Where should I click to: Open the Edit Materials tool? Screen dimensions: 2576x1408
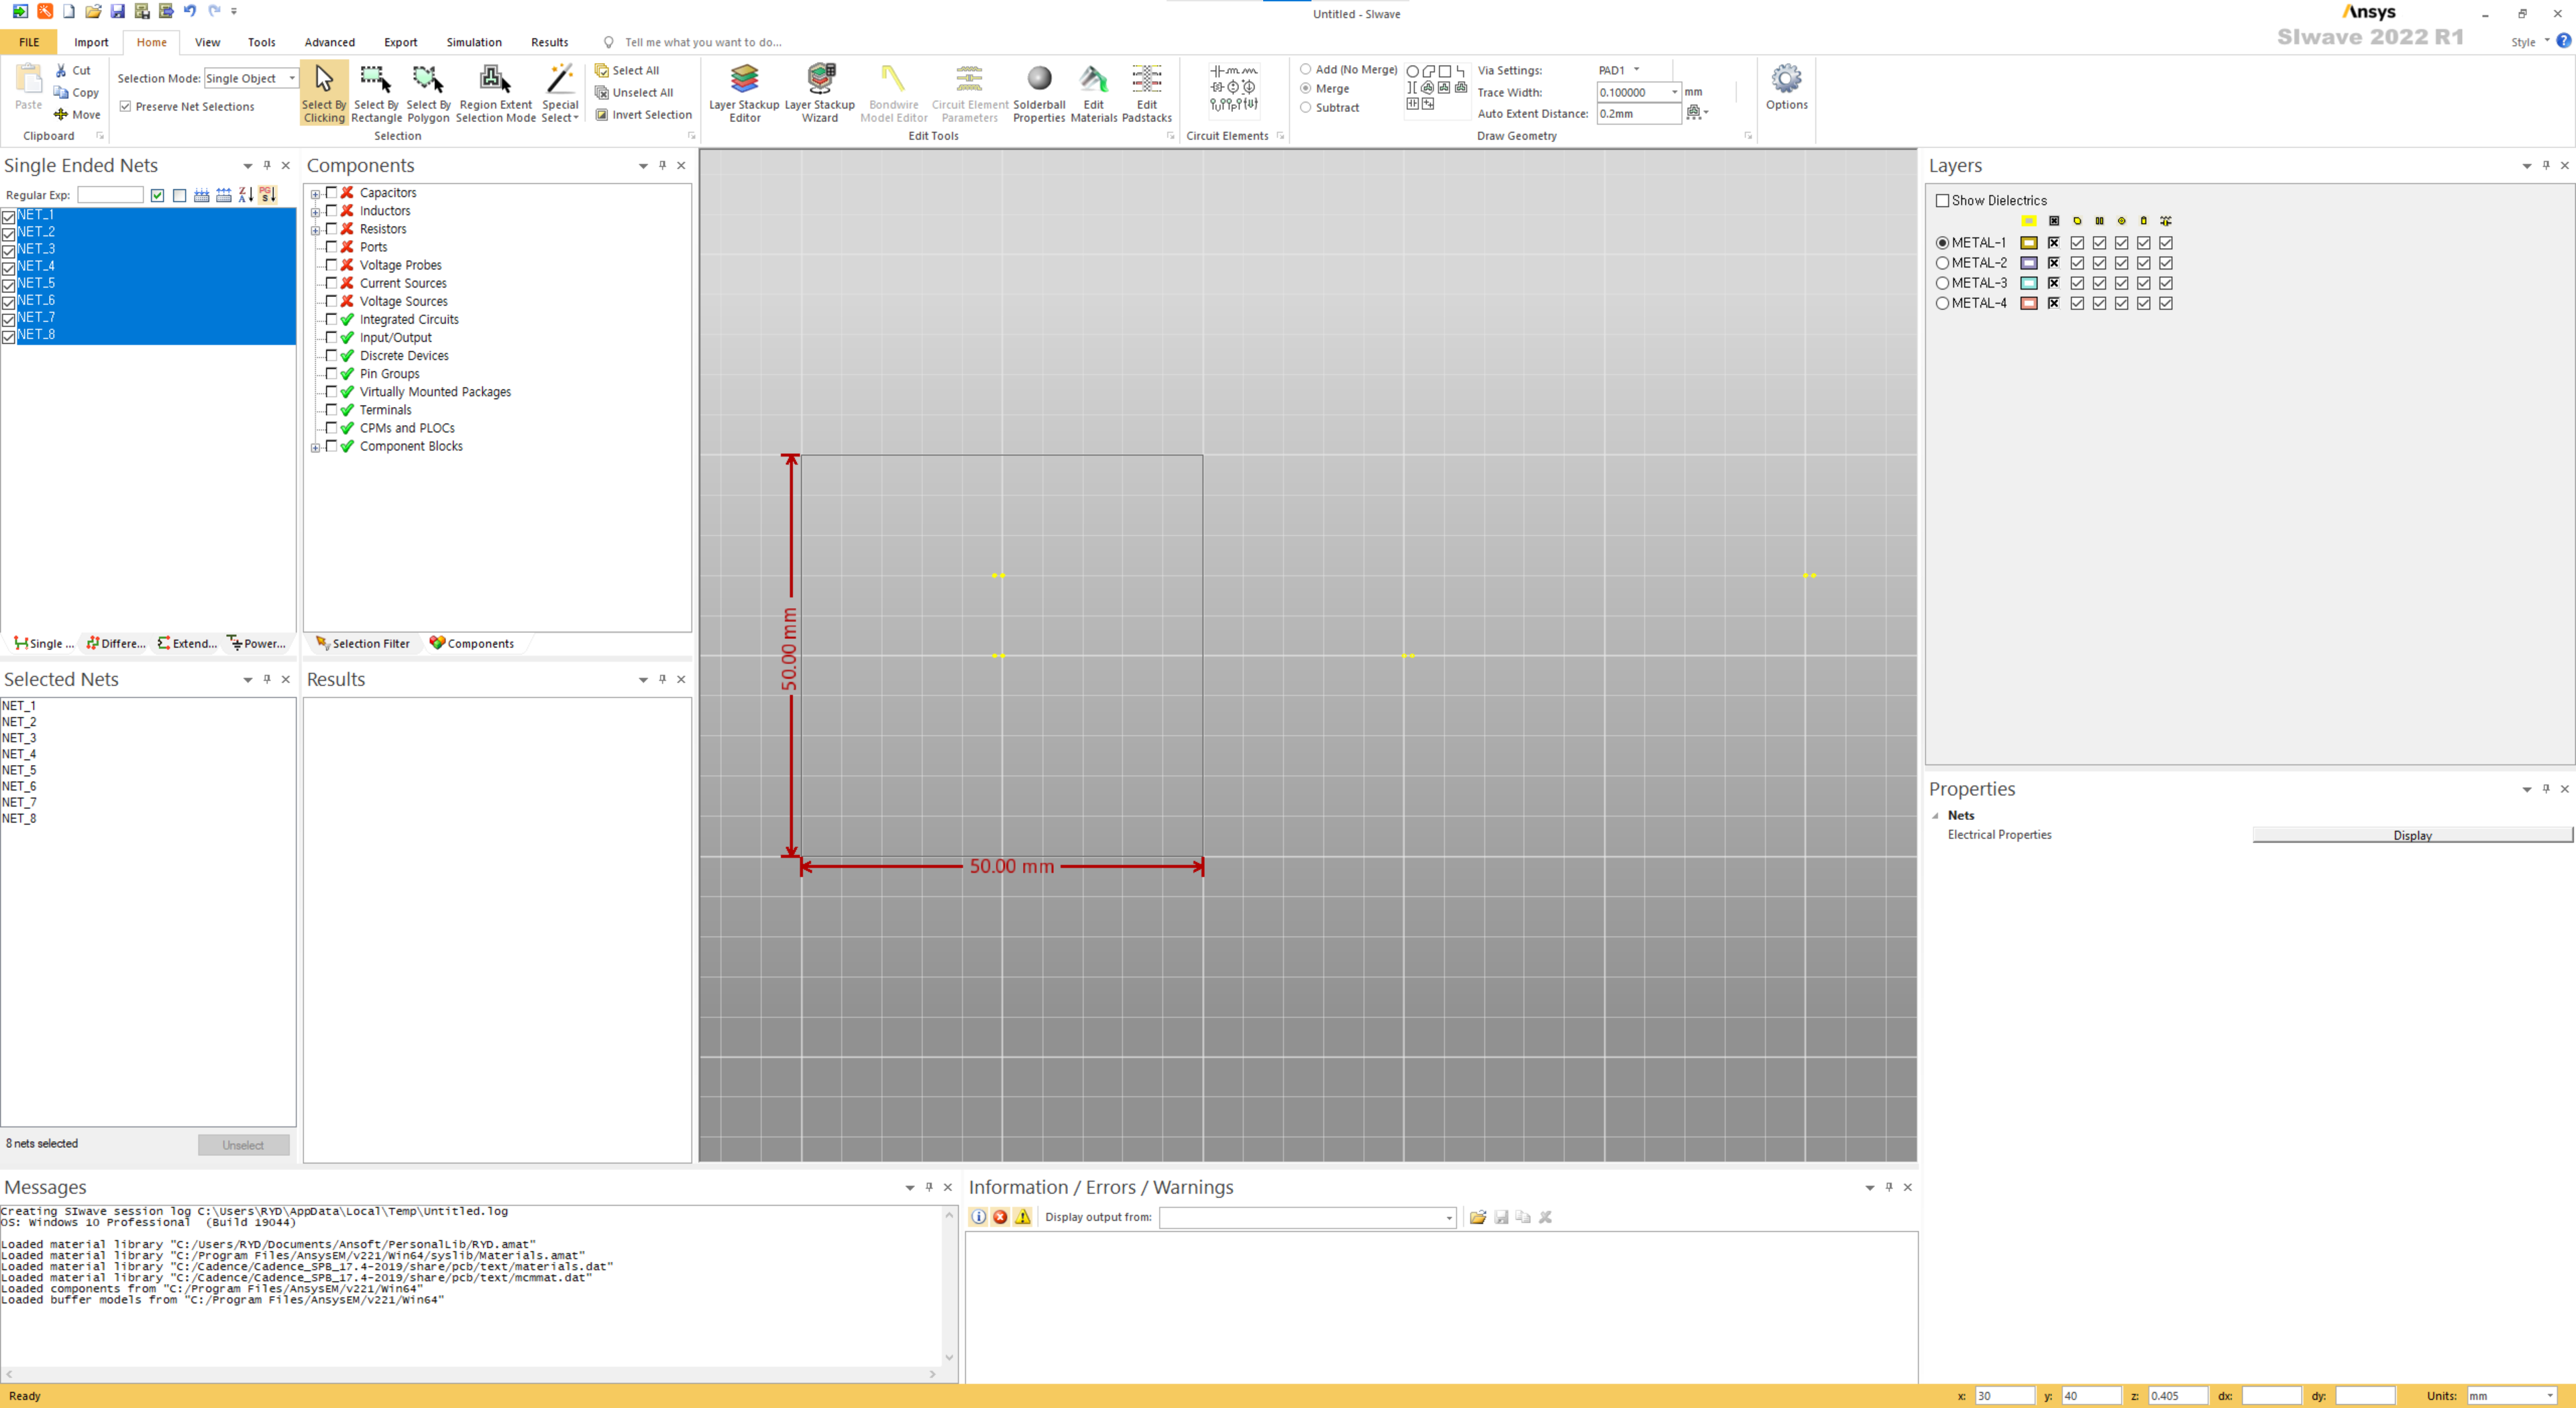tap(1093, 93)
